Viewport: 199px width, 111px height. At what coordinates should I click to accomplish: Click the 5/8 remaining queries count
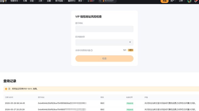[x=125, y=50]
